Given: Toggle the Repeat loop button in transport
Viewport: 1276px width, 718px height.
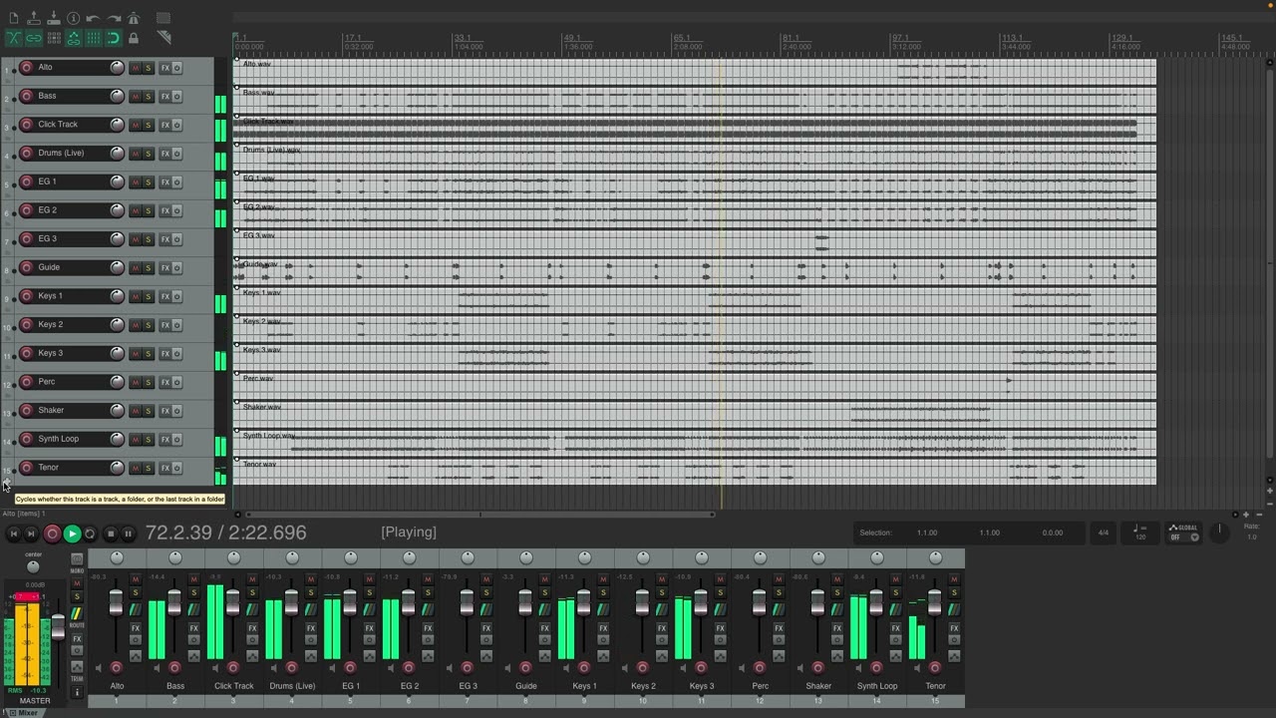Looking at the screenshot, I should pyautogui.click(x=90, y=534).
